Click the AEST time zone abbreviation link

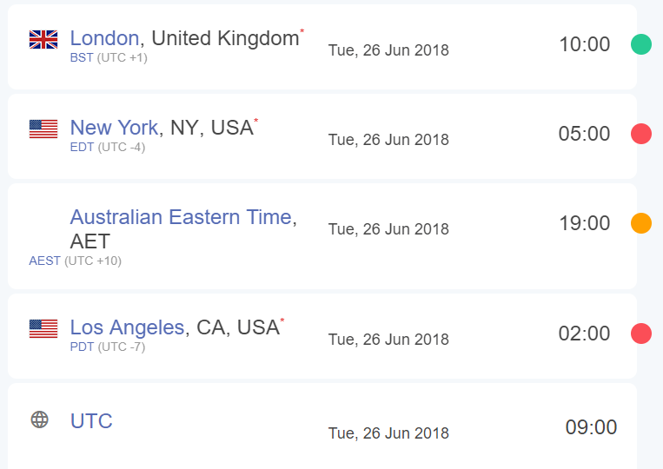45,261
